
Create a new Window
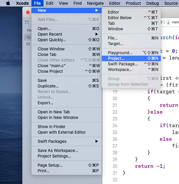pos(131,29)
